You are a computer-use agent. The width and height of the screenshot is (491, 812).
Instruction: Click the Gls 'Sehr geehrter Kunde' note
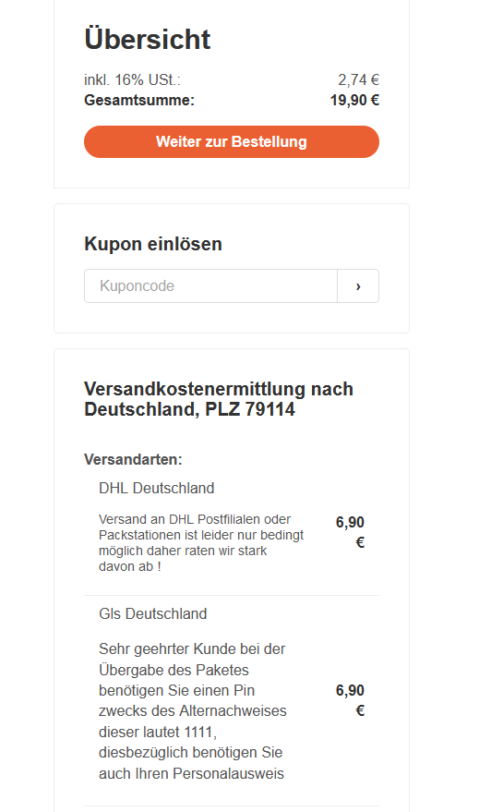coord(193,711)
